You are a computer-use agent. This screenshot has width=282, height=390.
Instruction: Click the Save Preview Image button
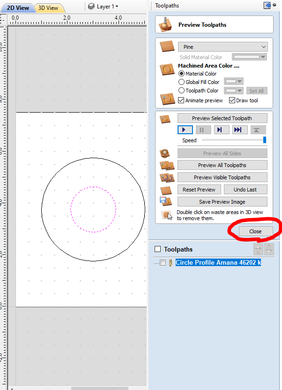[x=222, y=202]
